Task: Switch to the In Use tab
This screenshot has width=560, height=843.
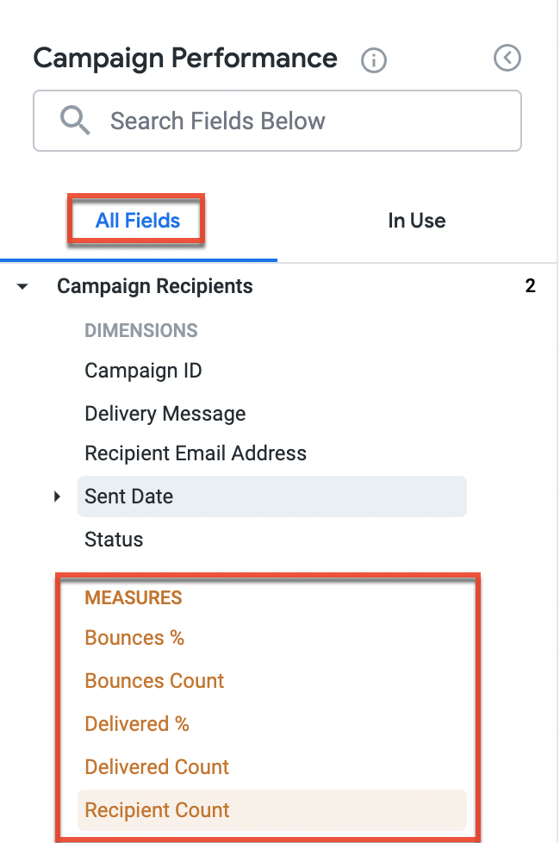Action: click(x=416, y=221)
